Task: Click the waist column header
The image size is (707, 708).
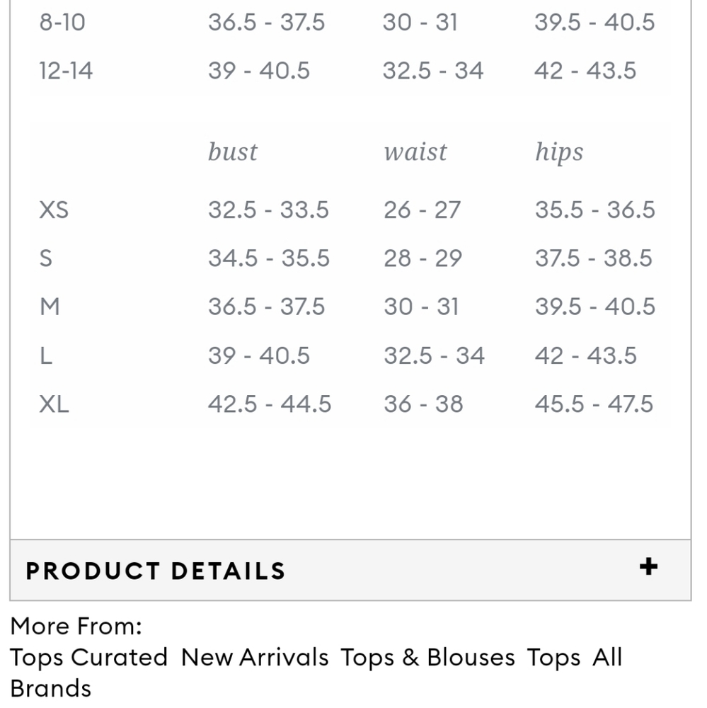Action: tap(415, 152)
